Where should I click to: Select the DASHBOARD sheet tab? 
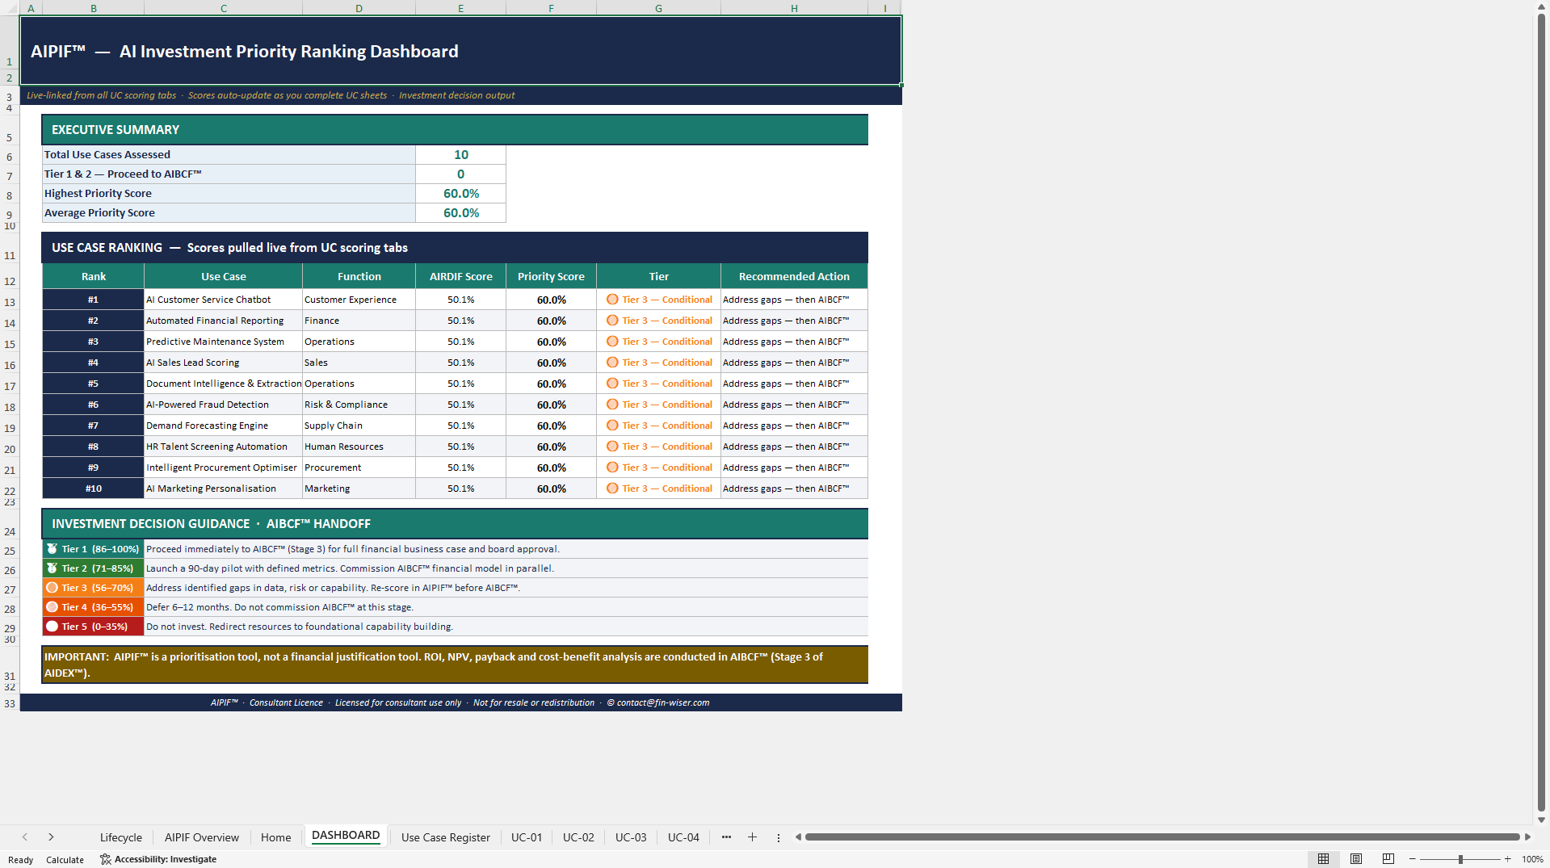tap(346, 836)
